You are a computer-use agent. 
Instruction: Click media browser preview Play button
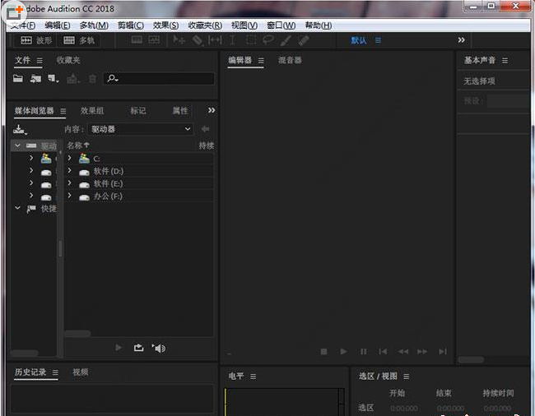pos(119,348)
